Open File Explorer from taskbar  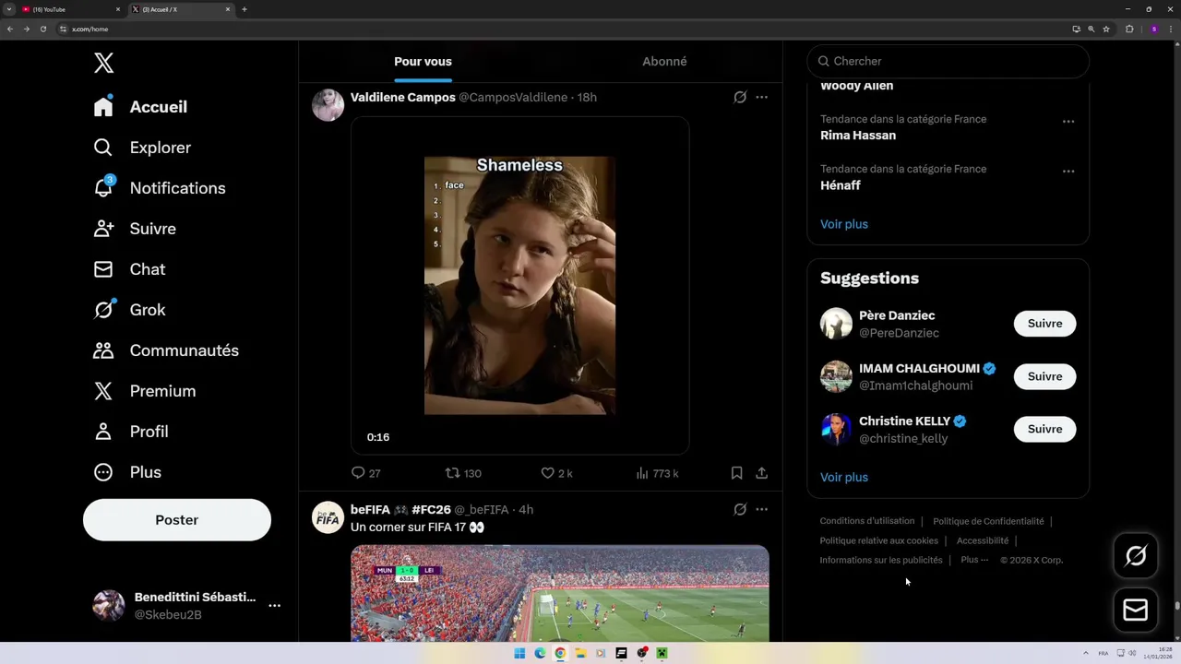[580, 653]
